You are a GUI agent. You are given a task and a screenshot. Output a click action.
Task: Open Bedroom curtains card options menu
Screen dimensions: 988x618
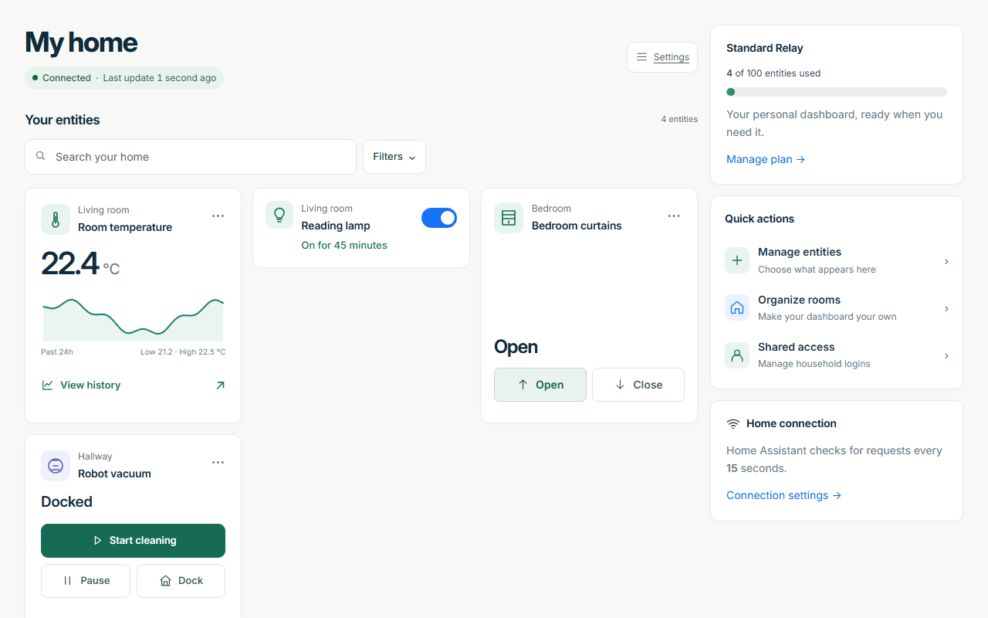[674, 216]
